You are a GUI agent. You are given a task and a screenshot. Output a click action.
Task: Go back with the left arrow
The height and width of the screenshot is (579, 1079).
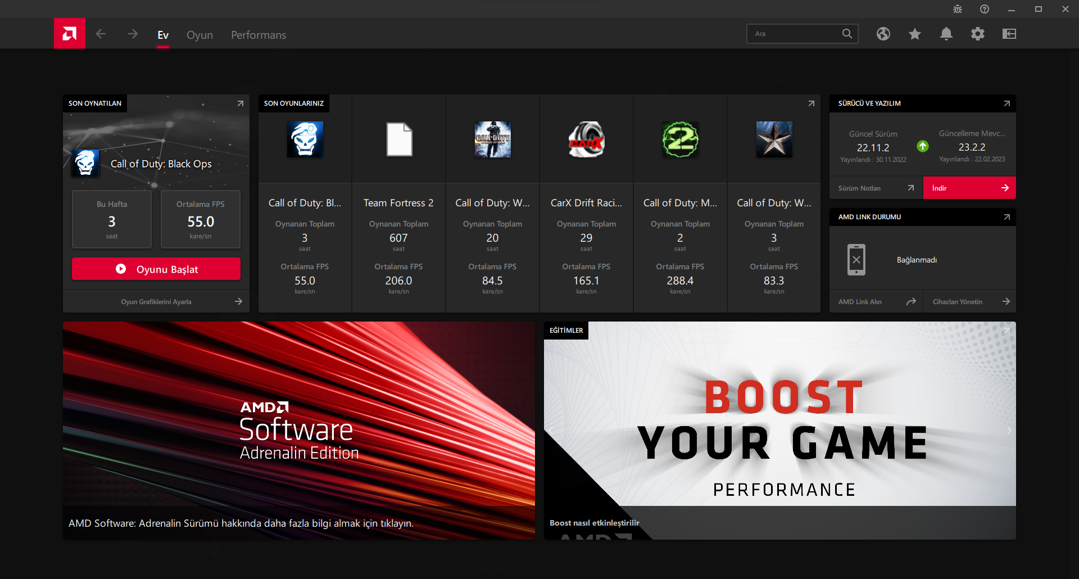(x=101, y=34)
